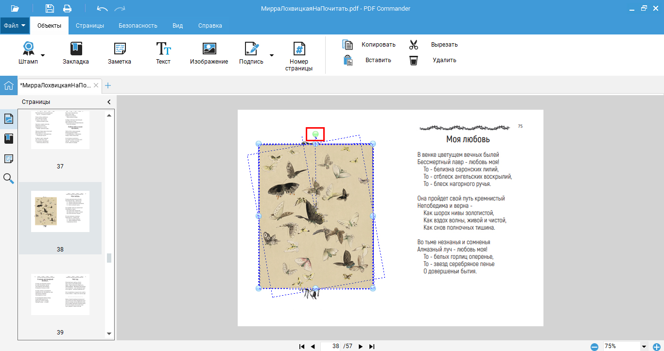The height and width of the screenshot is (351, 664).
Task: Show bookmarks sidebar panel
Action: pyautogui.click(x=9, y=138)
